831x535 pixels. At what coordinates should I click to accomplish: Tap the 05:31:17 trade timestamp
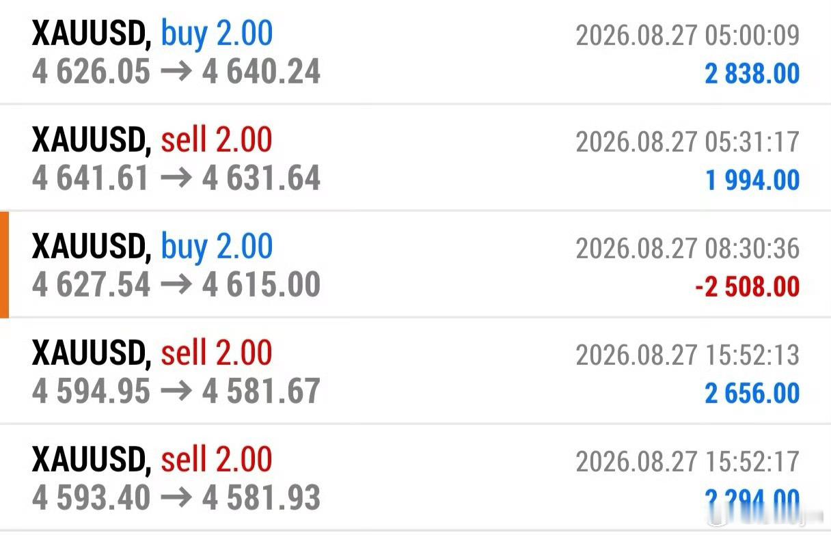[x=687, y=141]
